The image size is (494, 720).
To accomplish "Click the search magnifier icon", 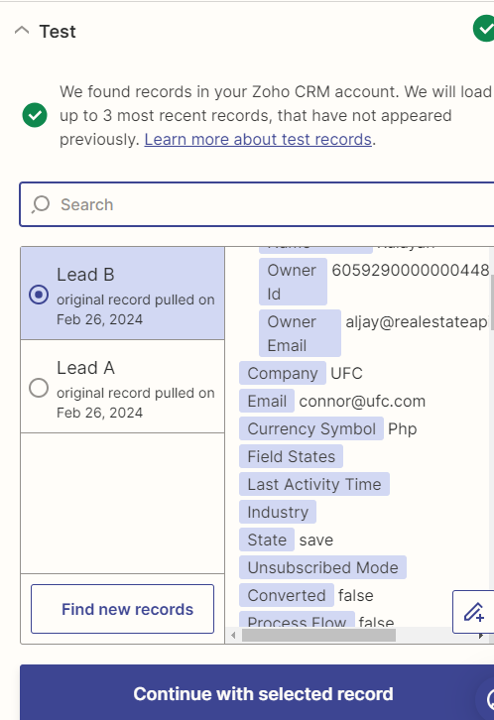I will [x=41, y=204].
